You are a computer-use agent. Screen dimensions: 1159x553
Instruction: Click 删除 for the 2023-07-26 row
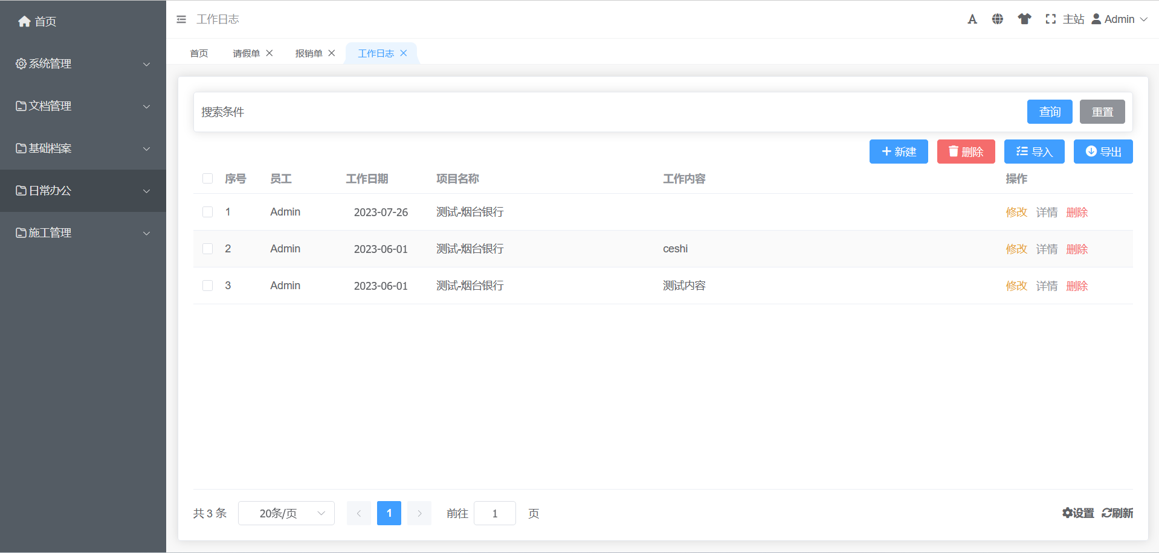coord(1077,212)
